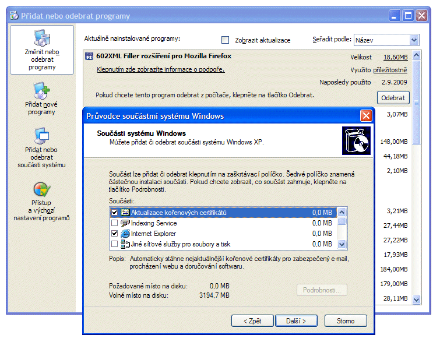Click the Internet Explorer component icon
The image size is (440, 342).
point(125,234)
